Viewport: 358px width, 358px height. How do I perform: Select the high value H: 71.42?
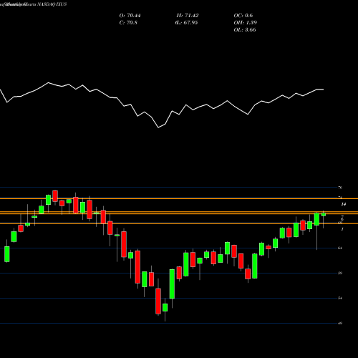[188, 16]
